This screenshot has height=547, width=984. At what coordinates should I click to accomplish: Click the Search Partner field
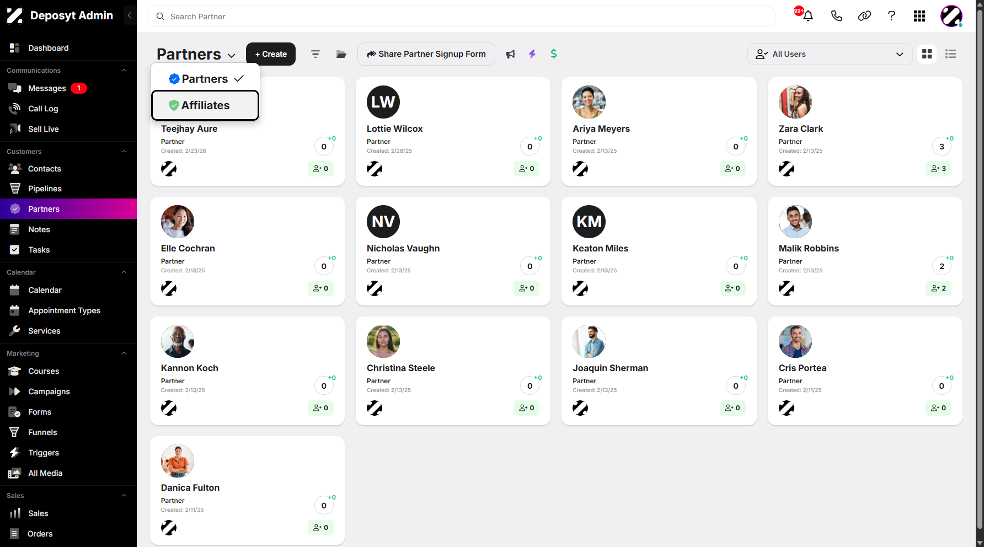(461, 17)
